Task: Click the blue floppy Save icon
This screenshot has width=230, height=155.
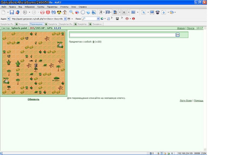Action: (x=12, y=12)
